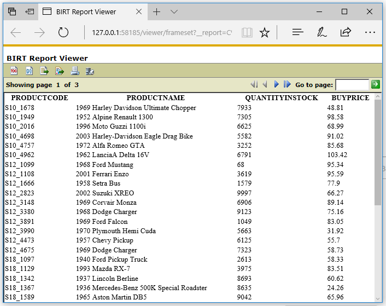This screenshot has height=306, width=386.
Task: Open a new browser tab
Action: 157,11
